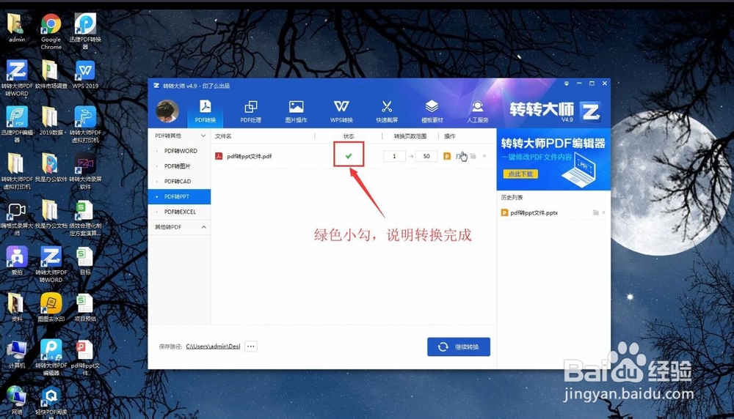The image size is (734, 419).
Task: Open 我是办公软件 desktop icon
Action: 51,167
